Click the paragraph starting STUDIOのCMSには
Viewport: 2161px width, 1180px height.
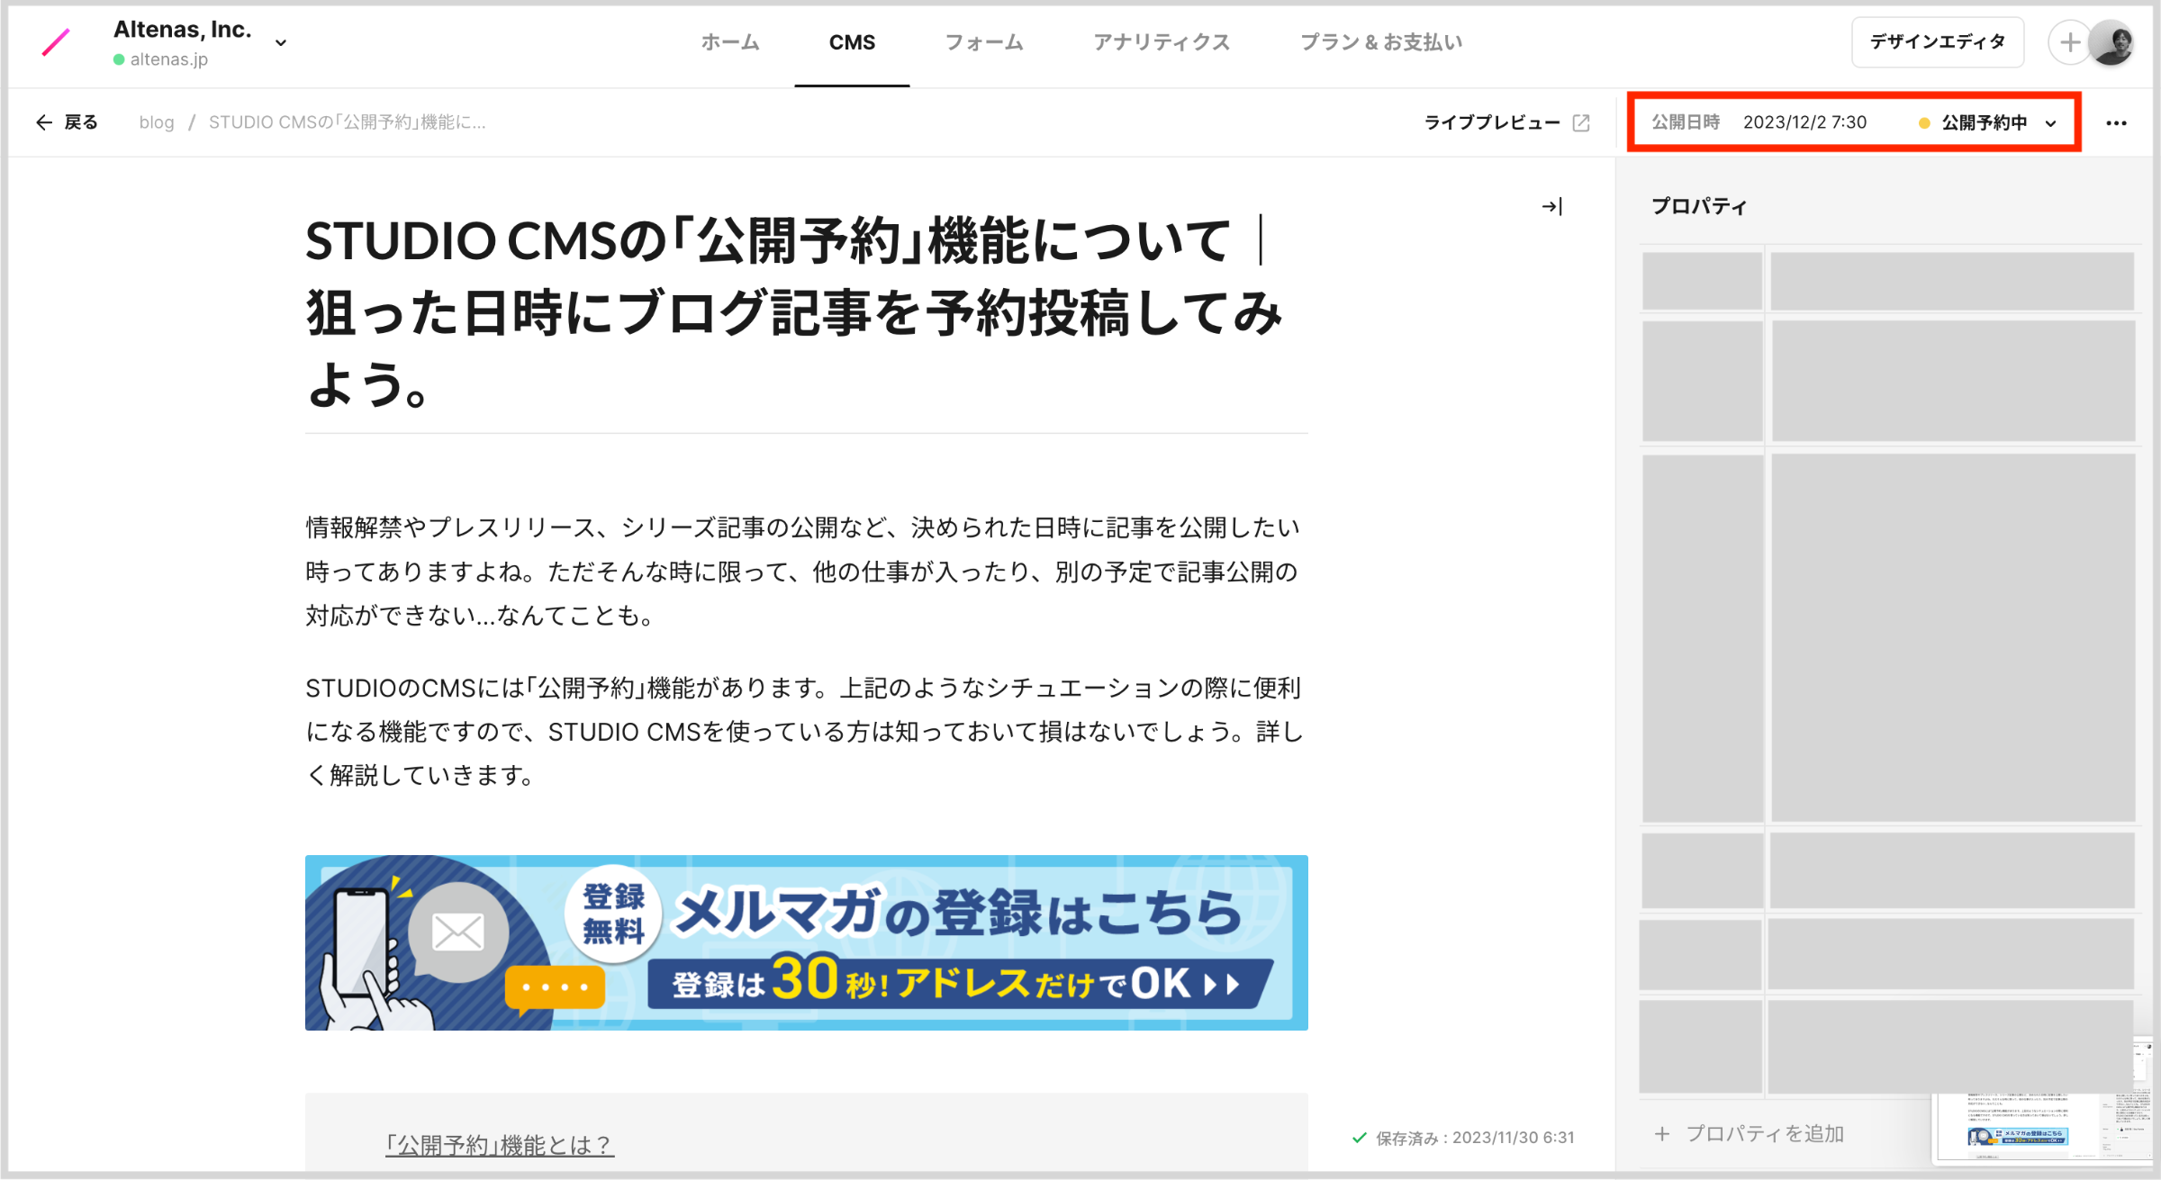pyautogui.click(x=804, y=732)
